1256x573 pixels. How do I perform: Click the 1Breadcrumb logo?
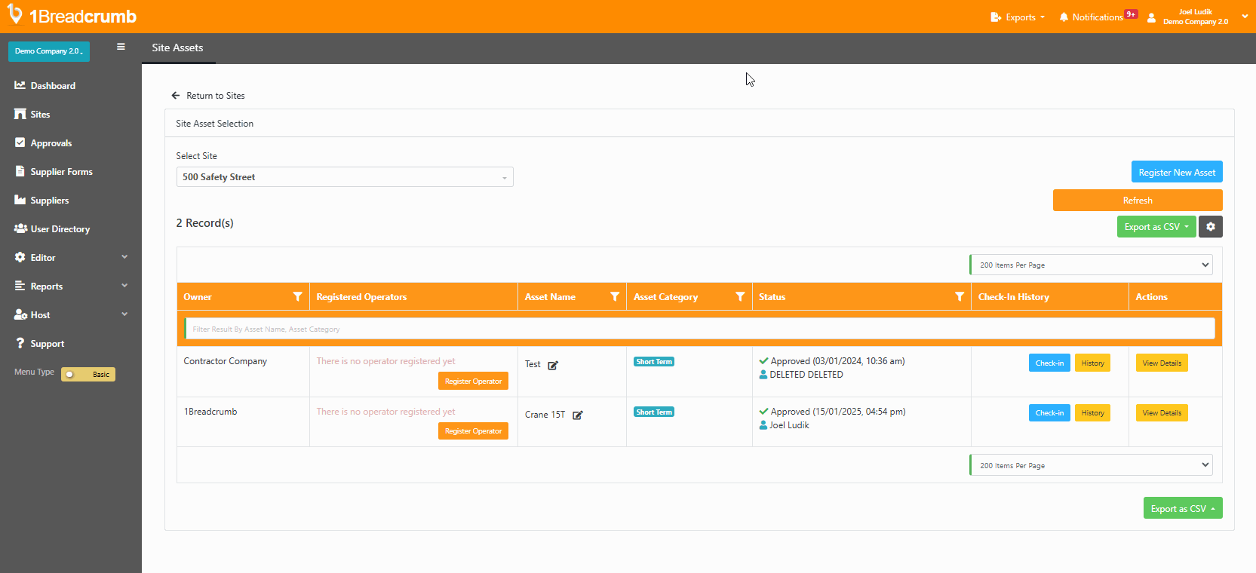coord(72,16)
